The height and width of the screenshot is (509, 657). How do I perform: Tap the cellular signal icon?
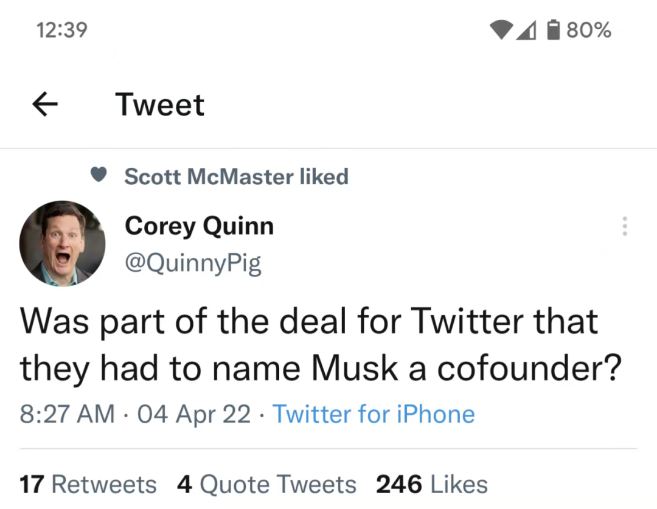point(527,30)
